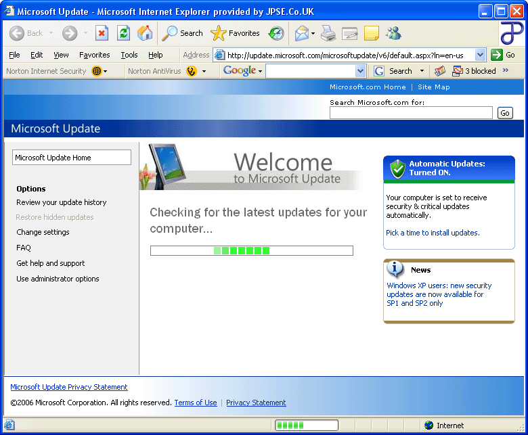Click the Mail envelope icon
Image resolution: width=528 pixels, height=435 pixels.
tap(302, 33)
